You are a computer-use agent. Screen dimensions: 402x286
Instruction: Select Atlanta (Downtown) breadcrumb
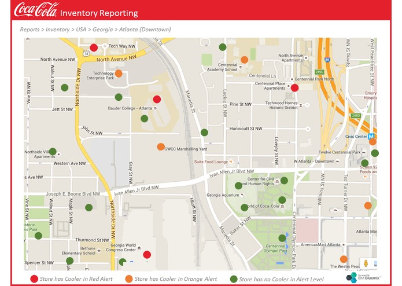[x=145, y=30]
